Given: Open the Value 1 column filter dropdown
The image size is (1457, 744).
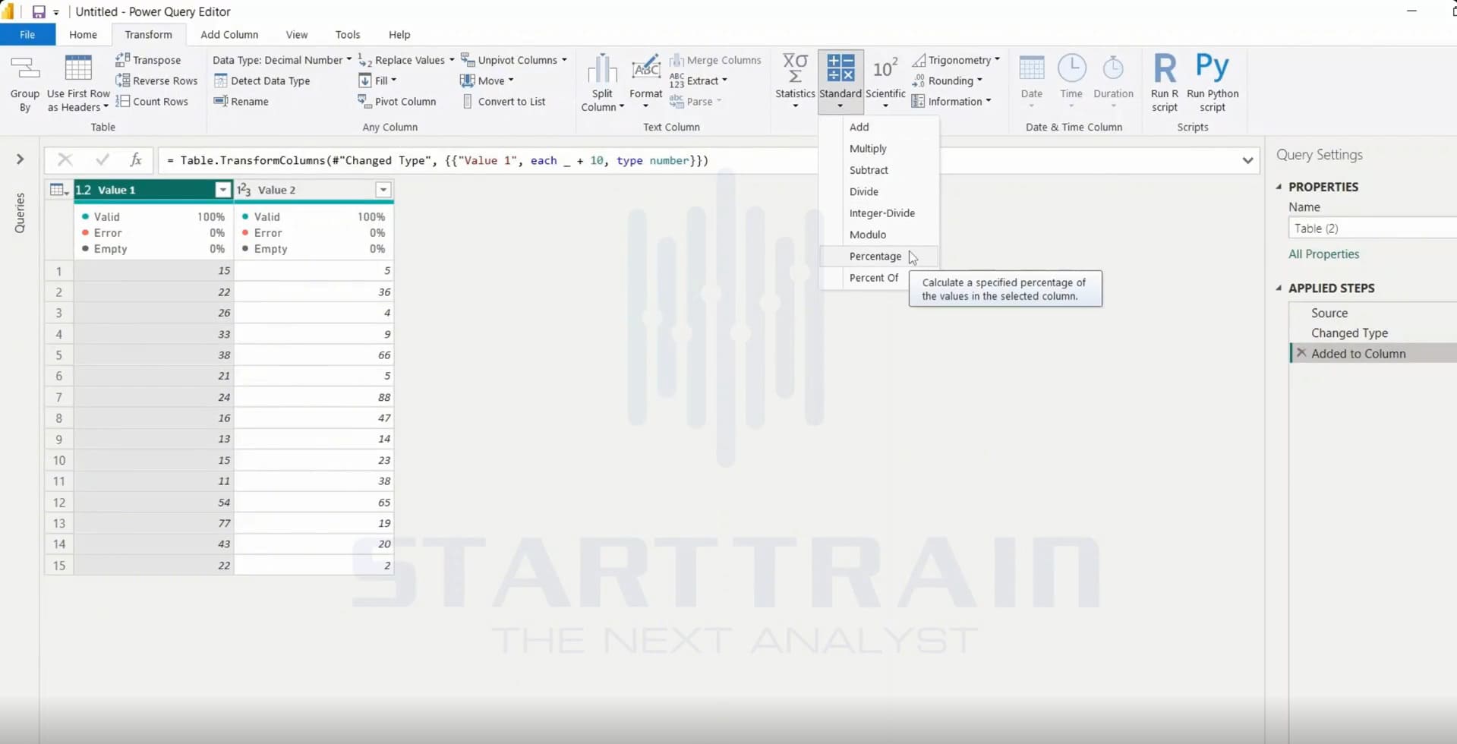Looking at the screenshot, I should 222,190.
